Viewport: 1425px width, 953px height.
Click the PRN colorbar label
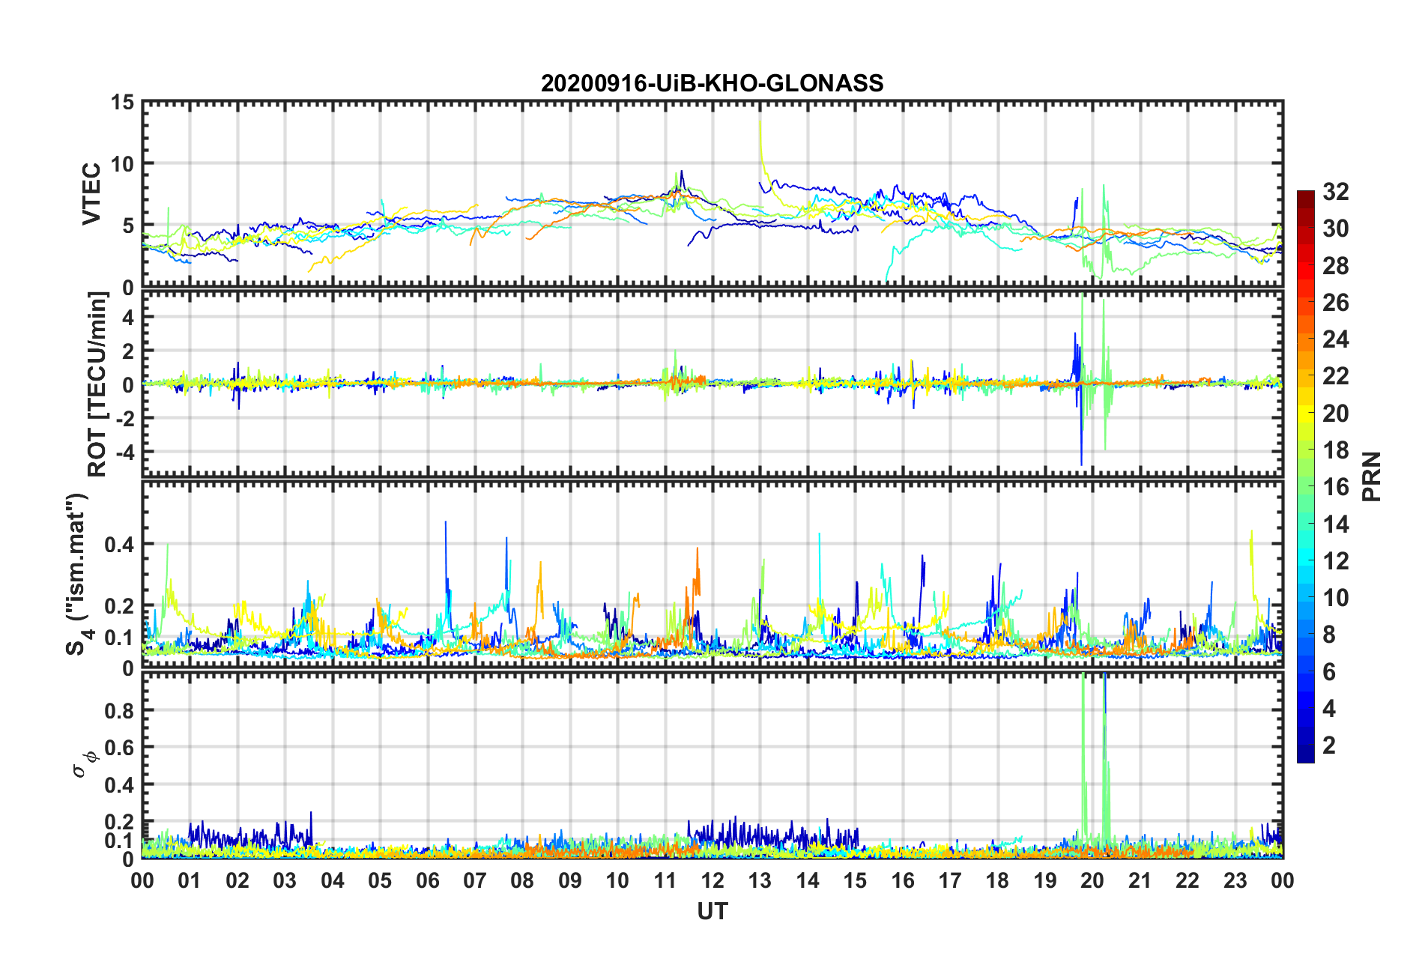(x=1372, y=476)
